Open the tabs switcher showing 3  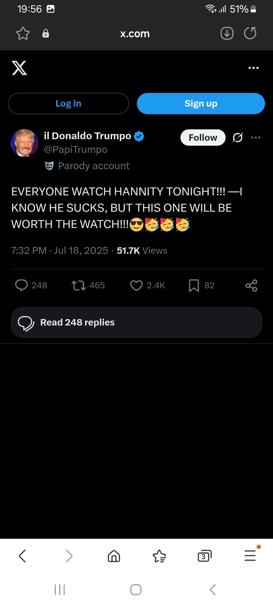point(204,556)
